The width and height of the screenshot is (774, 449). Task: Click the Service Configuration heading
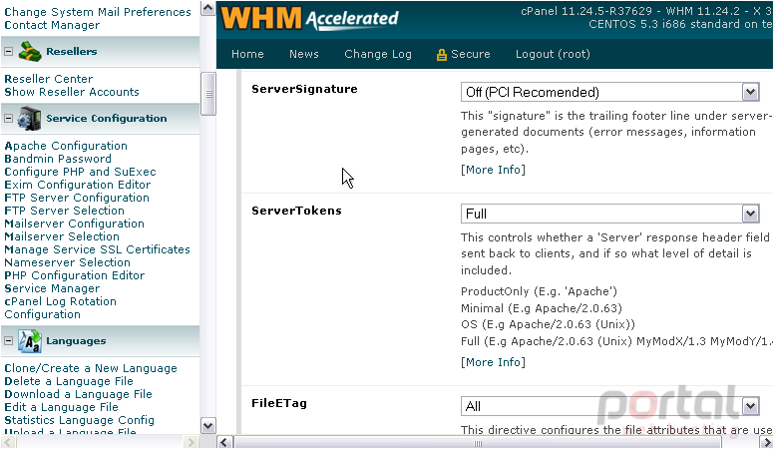pos(107,119)
